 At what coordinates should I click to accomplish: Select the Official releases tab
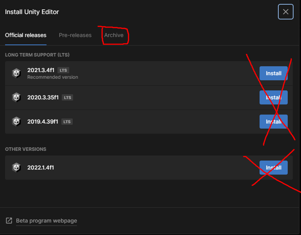tap(26, 35)
